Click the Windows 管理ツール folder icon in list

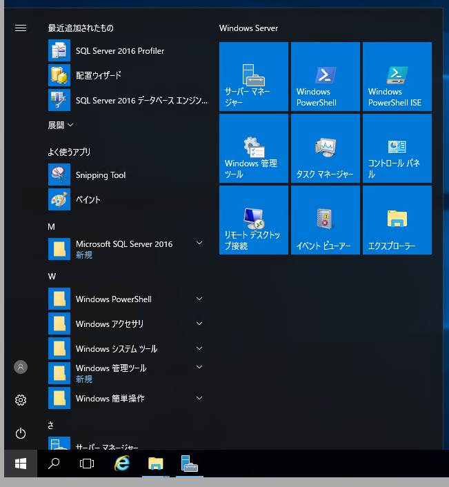tap(59, 373)
